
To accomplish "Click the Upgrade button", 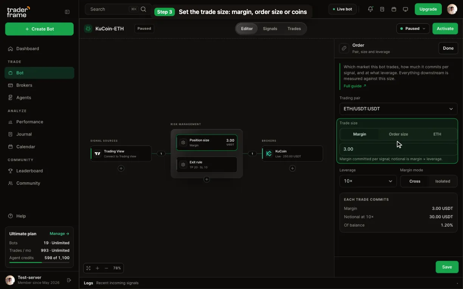I will (x=428, y=9).
